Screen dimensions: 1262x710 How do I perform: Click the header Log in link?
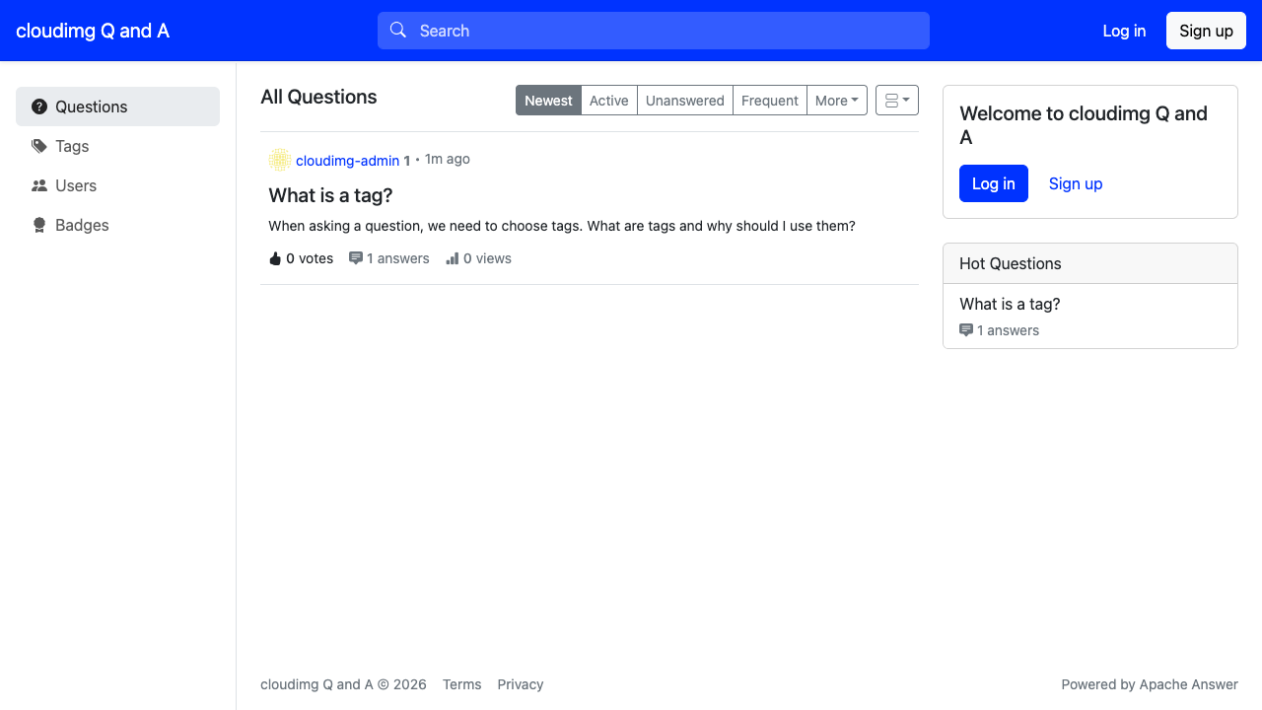point(1124,31)
